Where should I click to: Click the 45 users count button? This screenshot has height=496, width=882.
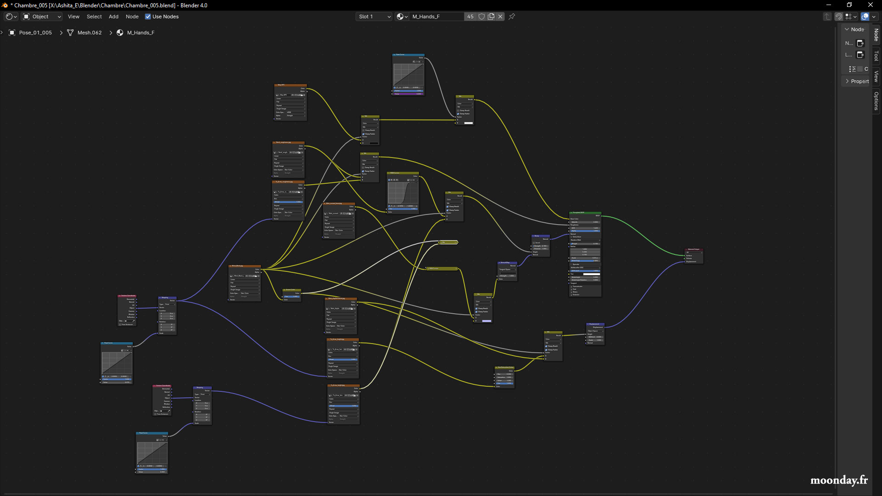(x=470, y=17)
